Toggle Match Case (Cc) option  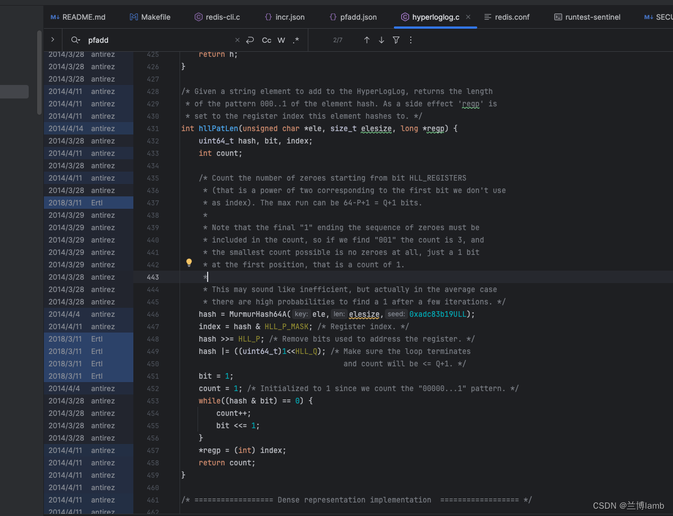click(267, 40)
